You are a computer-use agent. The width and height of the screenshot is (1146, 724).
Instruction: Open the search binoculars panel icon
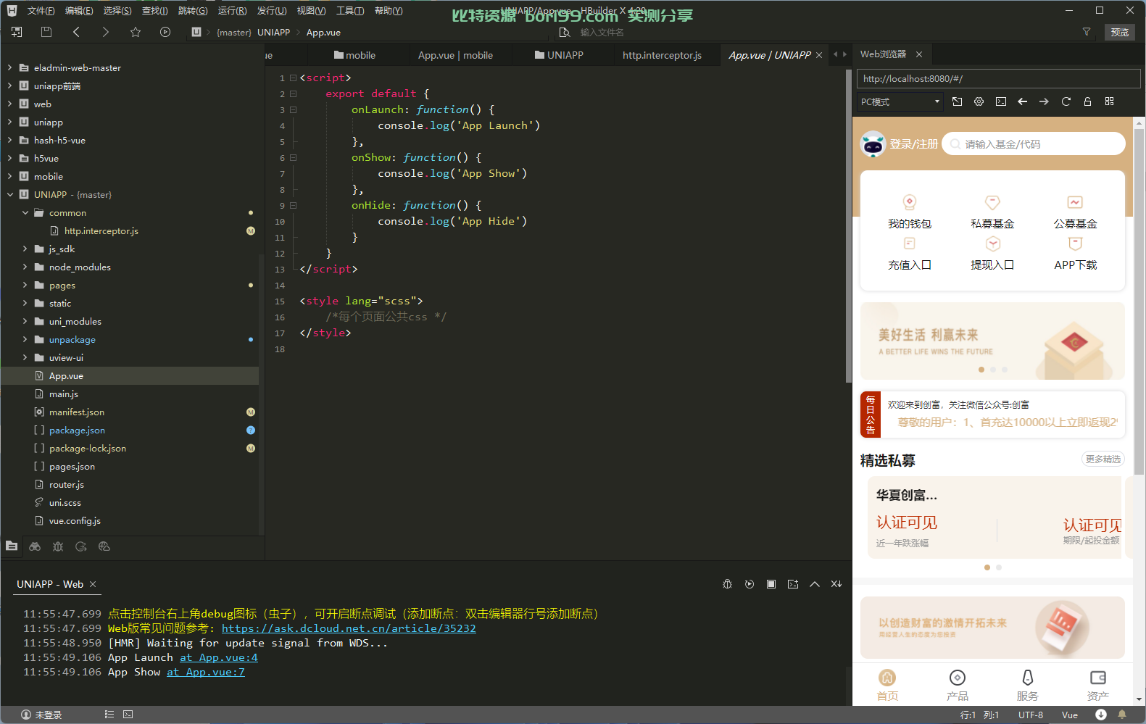click(35, 546)
